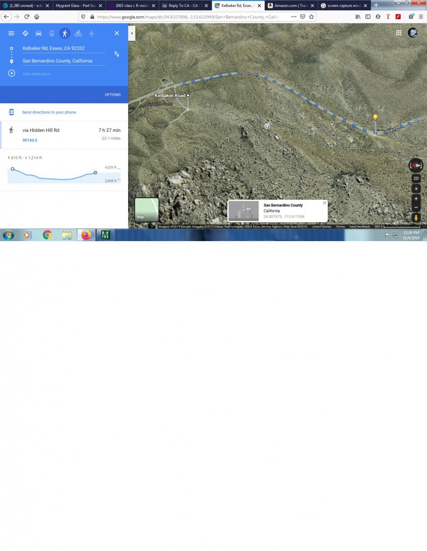Click Send directions to your phone
Image resolution: width=427 pixels, height=551 pixels.
pos(48,112)
